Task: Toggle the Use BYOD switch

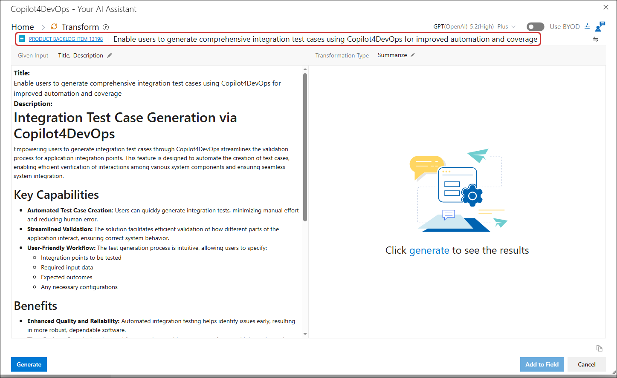Action: (x=536, y=27)
